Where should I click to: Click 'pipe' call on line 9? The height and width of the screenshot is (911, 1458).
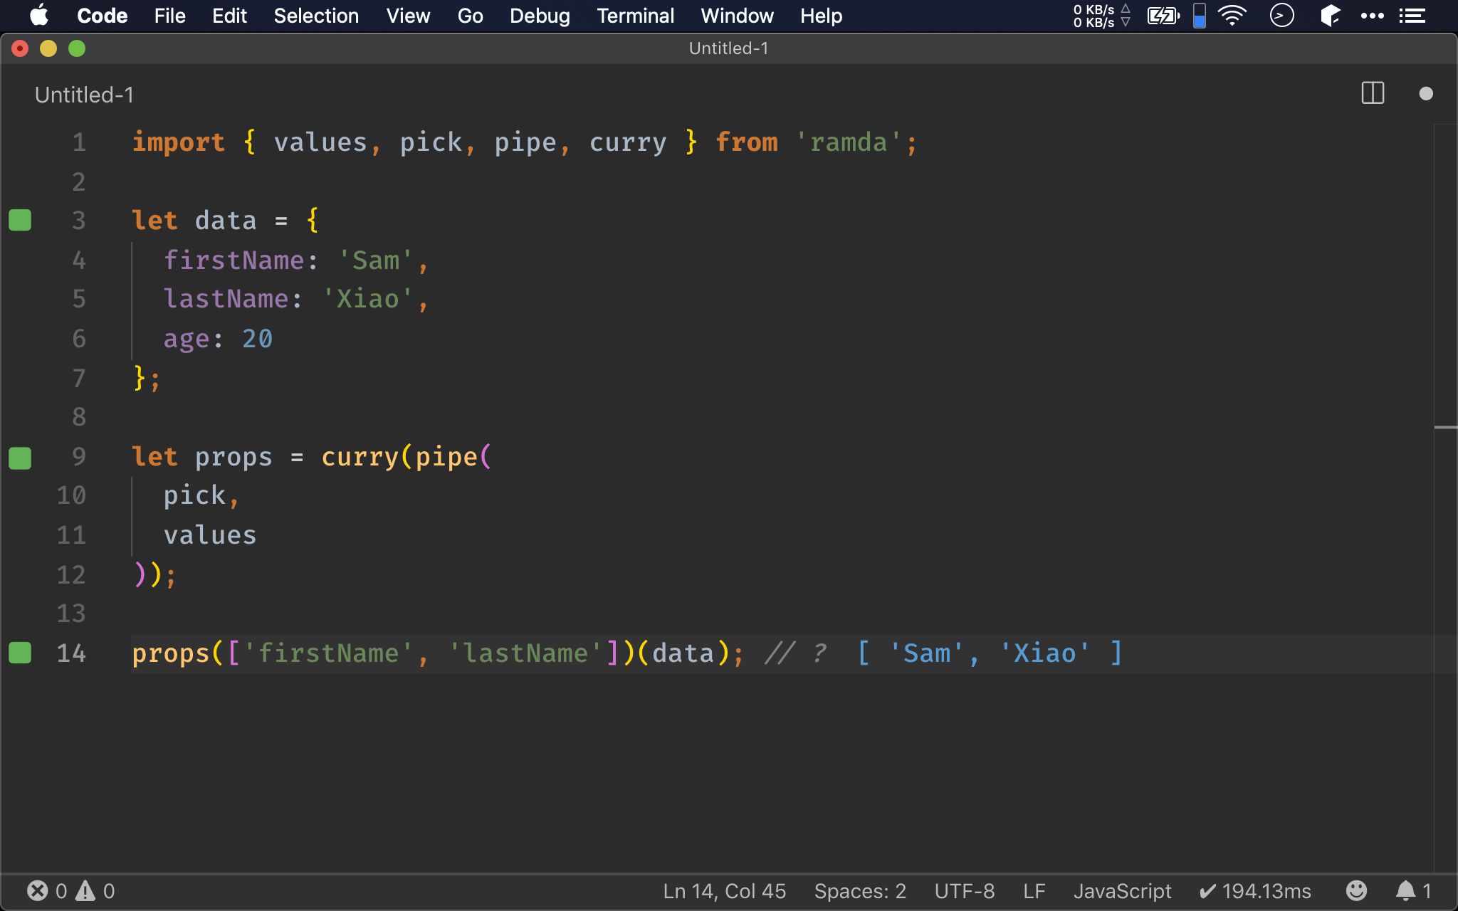pyautogui.click(x=446, y=457)
